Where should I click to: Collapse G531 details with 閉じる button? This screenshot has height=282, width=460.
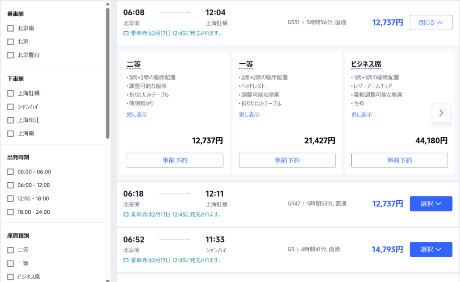point(431,22)
